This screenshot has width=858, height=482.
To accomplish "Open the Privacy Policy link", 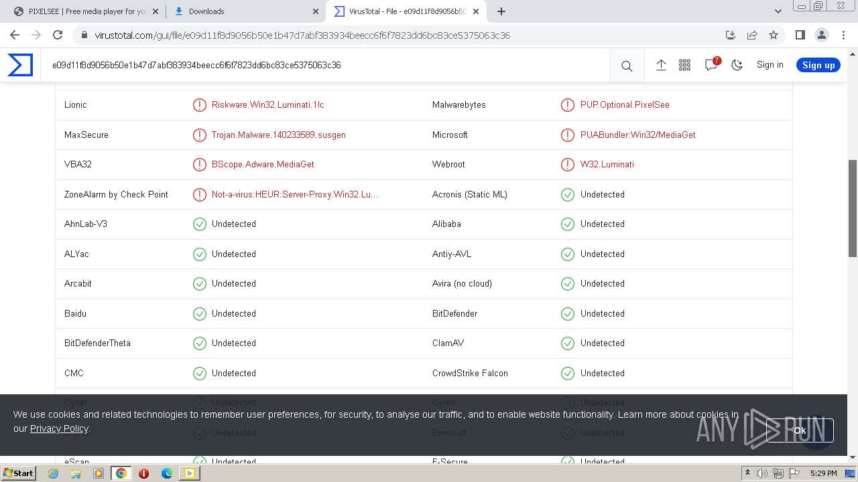I will tap(59, 428).
